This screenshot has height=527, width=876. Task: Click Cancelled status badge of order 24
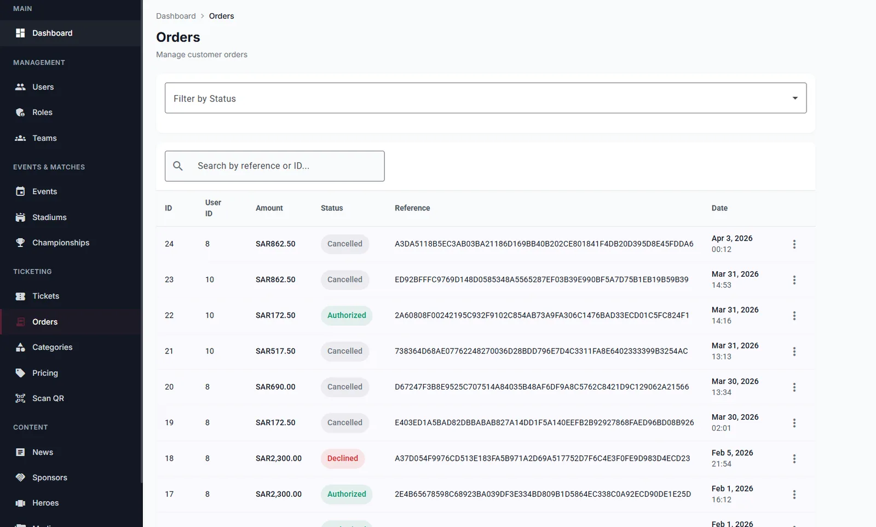pos(345,244)
